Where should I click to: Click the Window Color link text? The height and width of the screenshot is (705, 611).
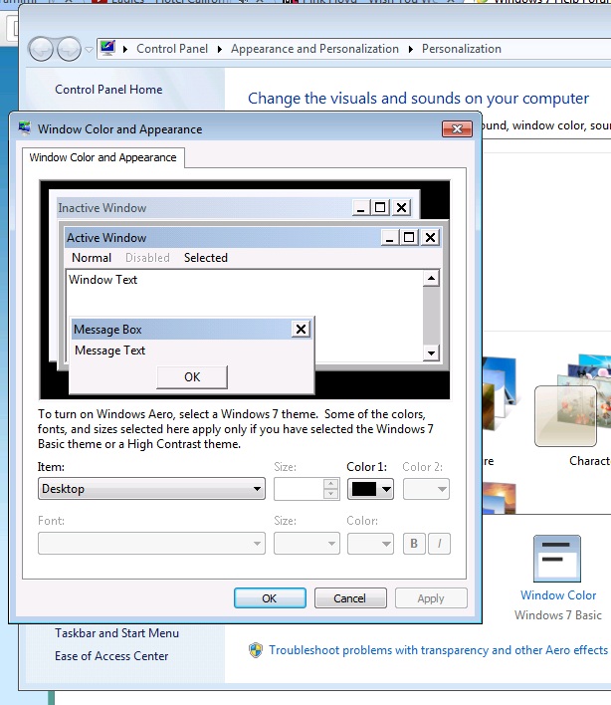(x=558, y=594)
